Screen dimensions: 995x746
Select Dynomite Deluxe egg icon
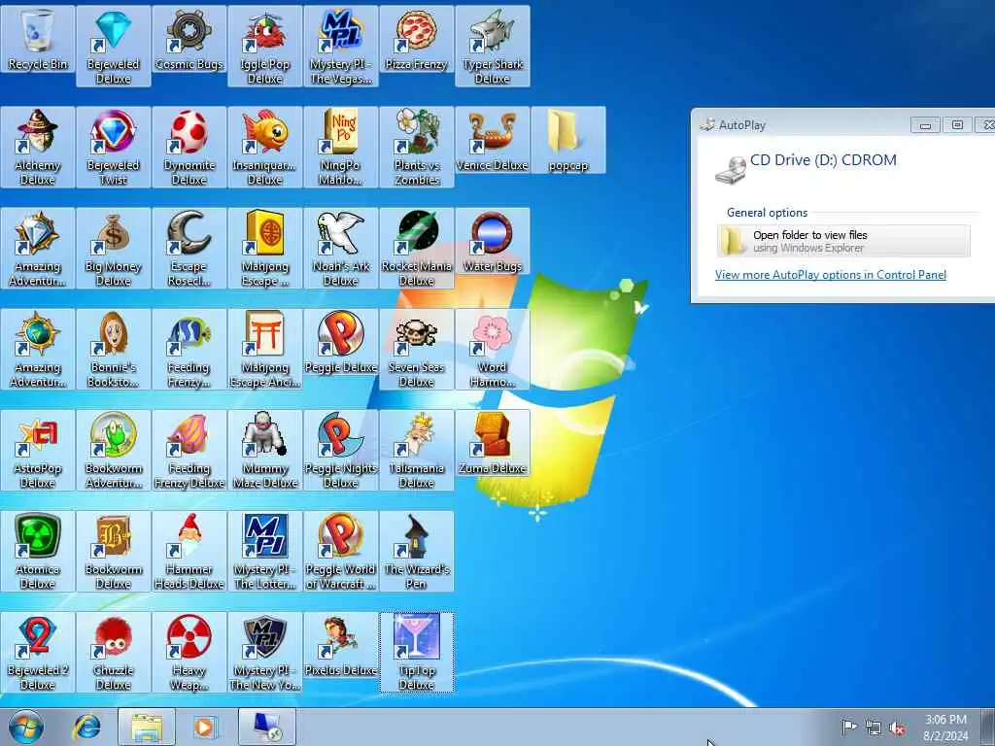click(189, 148)
